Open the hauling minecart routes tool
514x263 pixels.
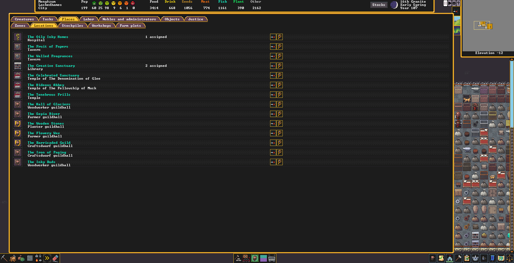click(x=272, y=258)
